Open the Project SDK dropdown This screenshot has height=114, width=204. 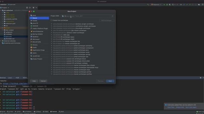[x=87, y=16]
